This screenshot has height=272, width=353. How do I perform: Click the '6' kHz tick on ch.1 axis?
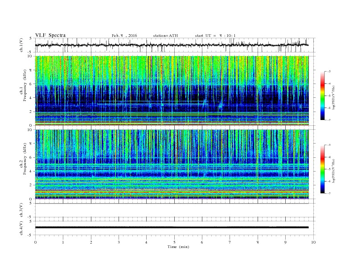click(31, 84)
